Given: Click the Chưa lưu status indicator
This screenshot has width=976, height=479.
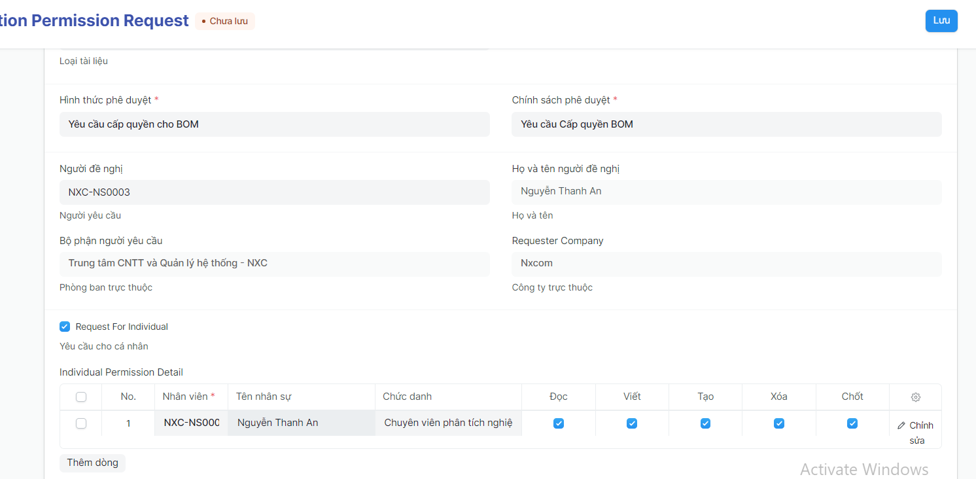Looking at the screenshot, I should [x=225, y=21].
